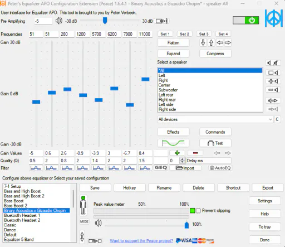The image size is (285, 247).
Task: Click the delay value stepper arrows
Action: pyautogui.click(x=183, y=161)
